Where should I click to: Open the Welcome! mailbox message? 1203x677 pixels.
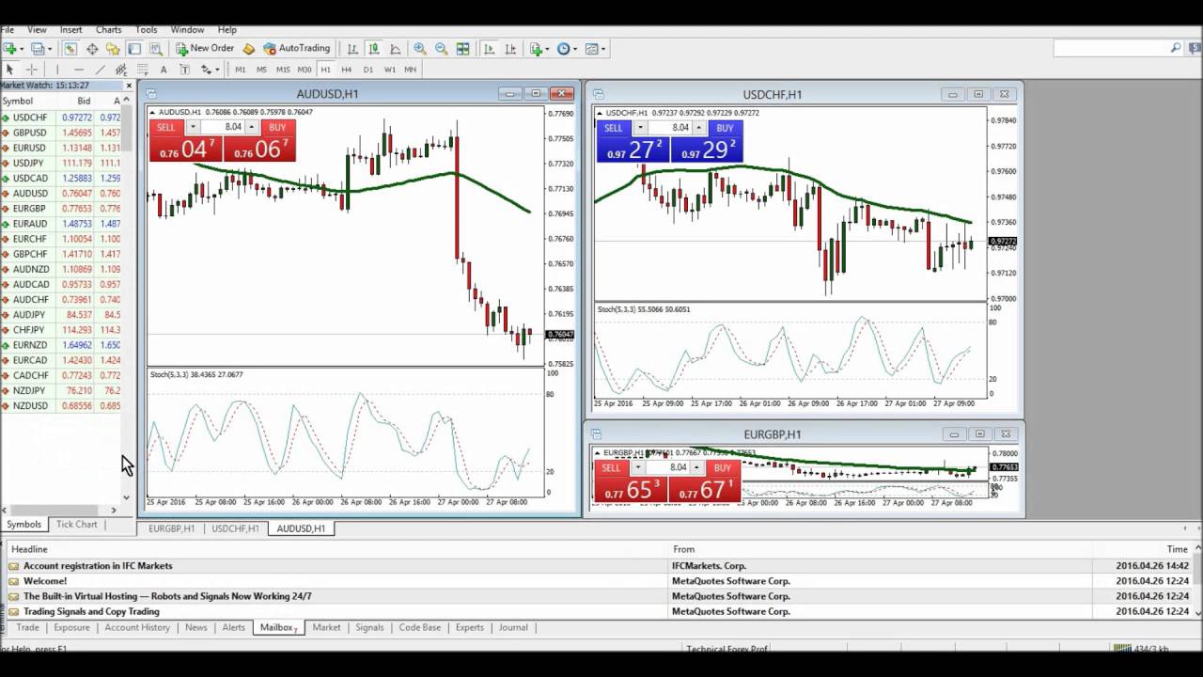pos(56,581)
